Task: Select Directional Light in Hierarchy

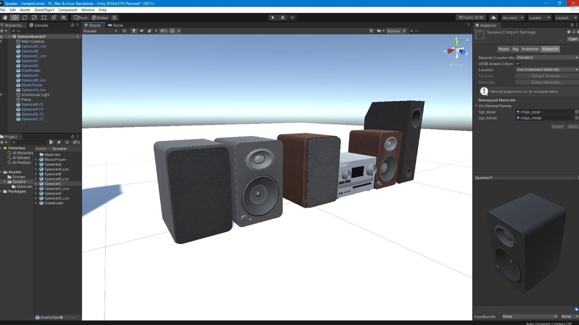Action: 35,95
